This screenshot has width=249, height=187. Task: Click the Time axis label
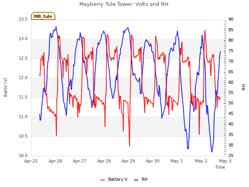(220, 167)
